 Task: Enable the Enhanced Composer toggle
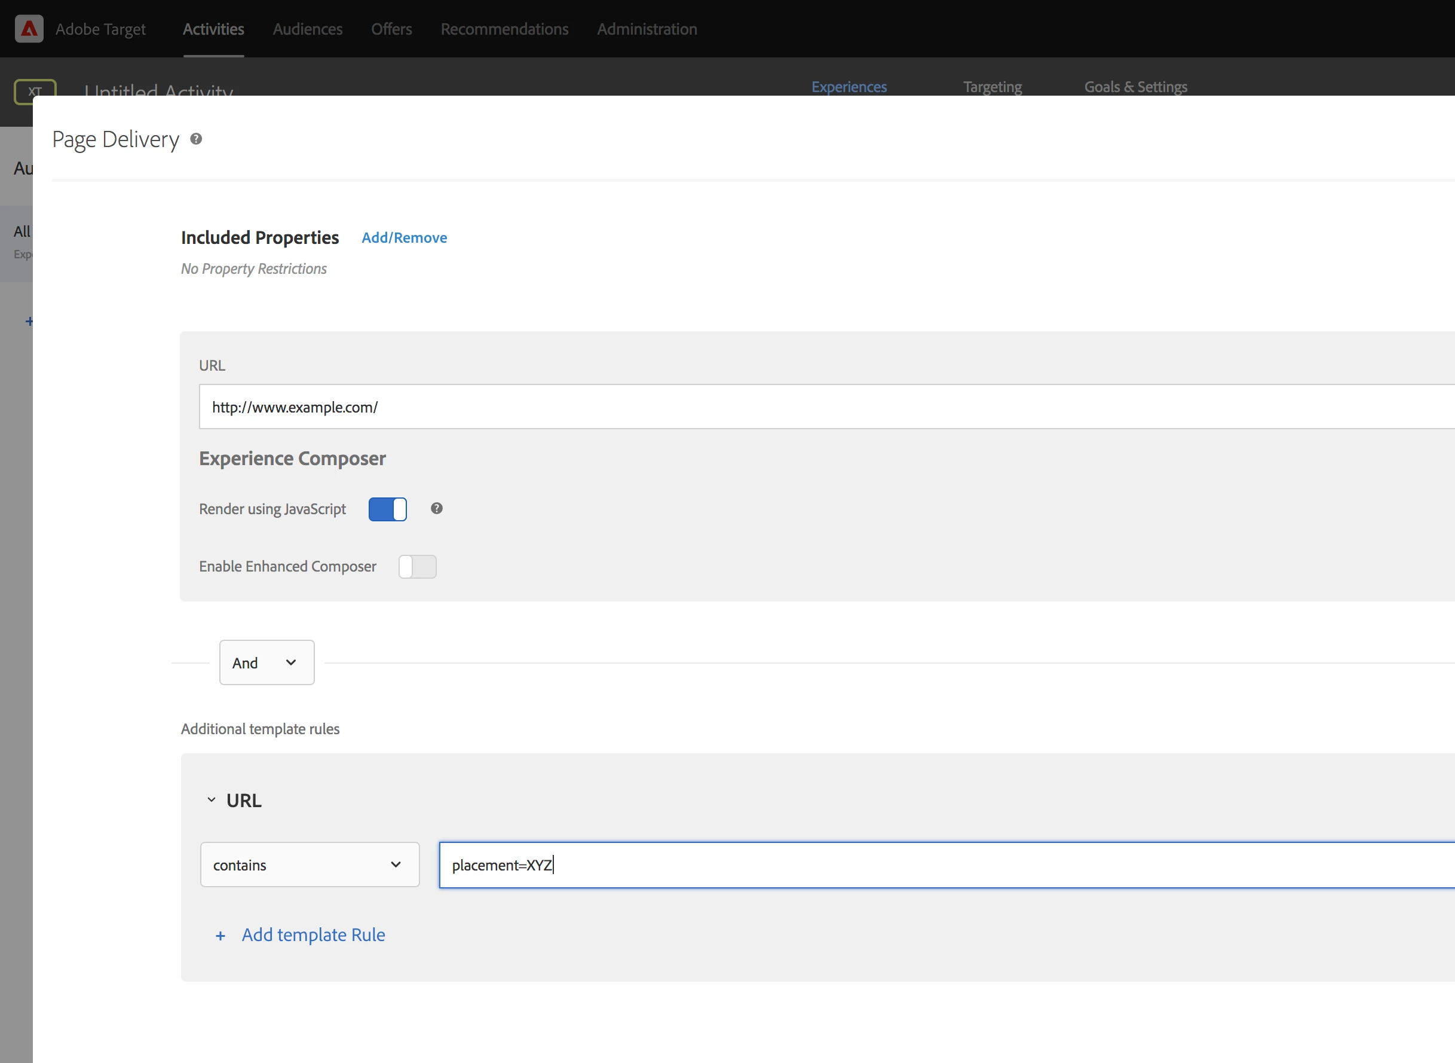(x=417, y=566)
